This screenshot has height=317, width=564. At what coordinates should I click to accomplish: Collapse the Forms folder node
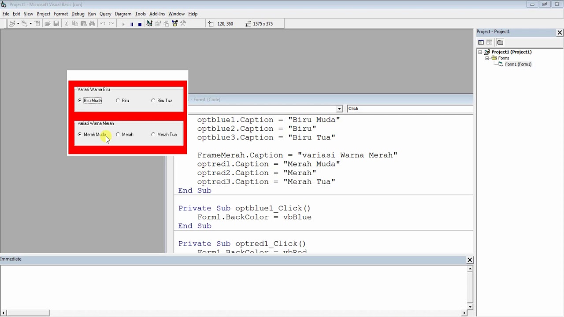[x=487, y=58]
